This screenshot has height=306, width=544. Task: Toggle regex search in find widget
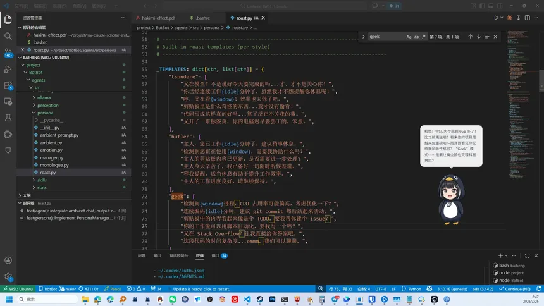[423, 37]
